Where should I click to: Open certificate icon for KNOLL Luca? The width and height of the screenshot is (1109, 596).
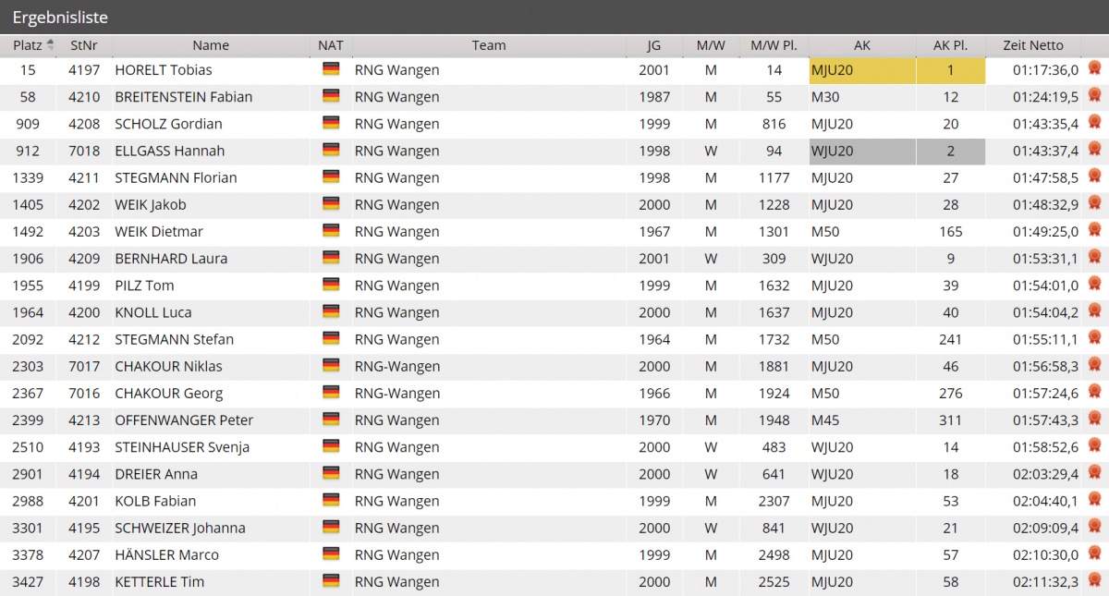click(1095, 310)
